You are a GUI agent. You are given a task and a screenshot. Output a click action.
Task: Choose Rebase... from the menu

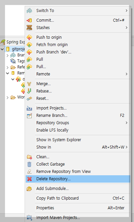tap(78, 91)
